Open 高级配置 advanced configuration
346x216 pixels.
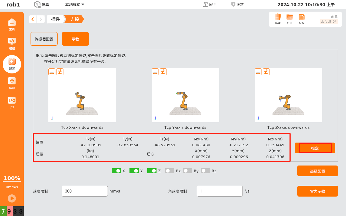point(317,171)
